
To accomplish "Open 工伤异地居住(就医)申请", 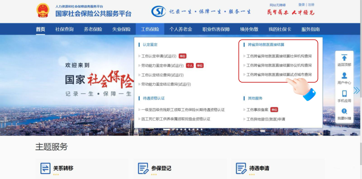I will (x=266, y=119).
